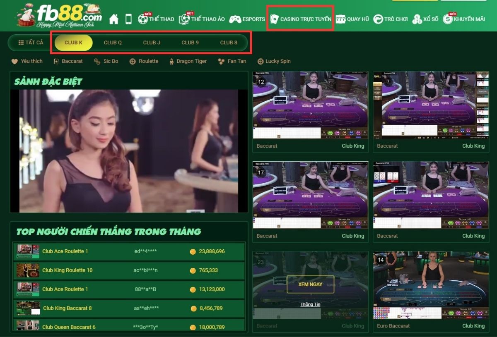This screenshot has height=337, width=497.
Task: Open the Khuyến Mãi promotions menu
Action: [x=464, y=19]
